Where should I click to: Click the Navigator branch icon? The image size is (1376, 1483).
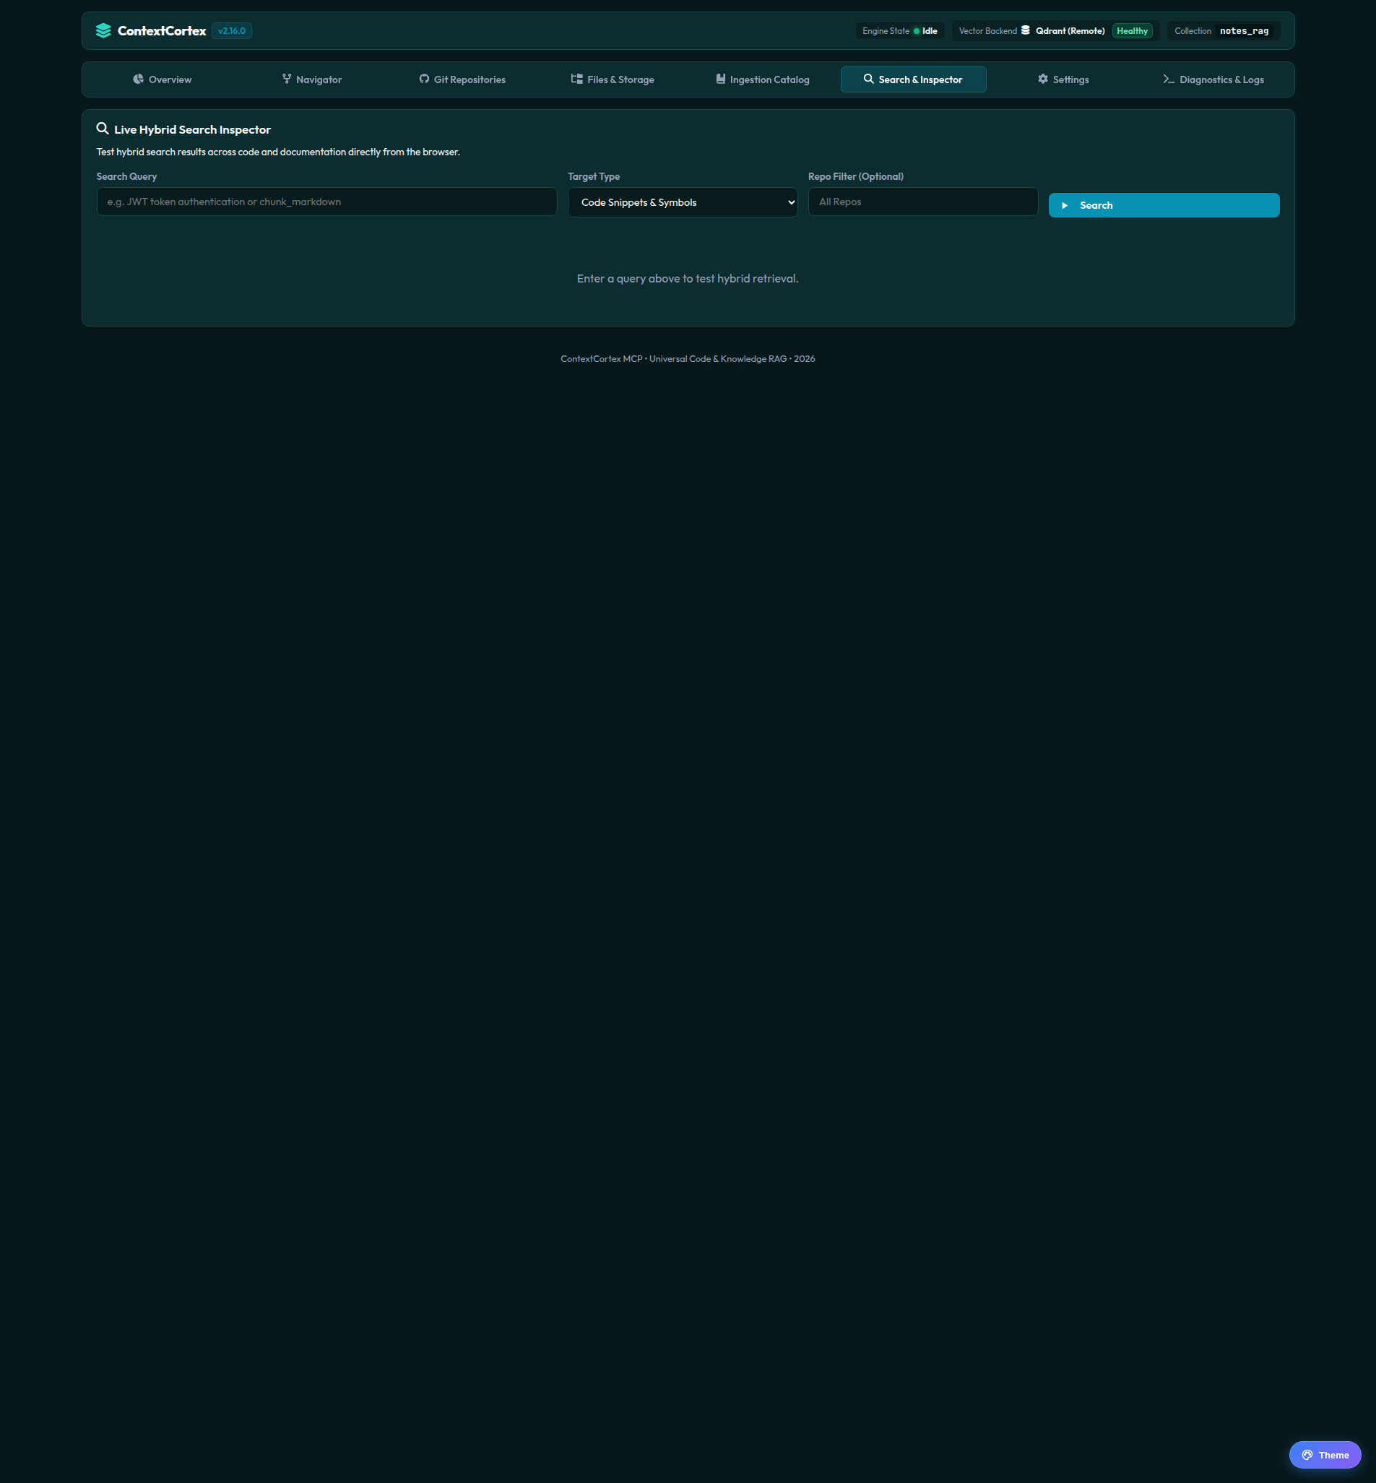[287, 79]
